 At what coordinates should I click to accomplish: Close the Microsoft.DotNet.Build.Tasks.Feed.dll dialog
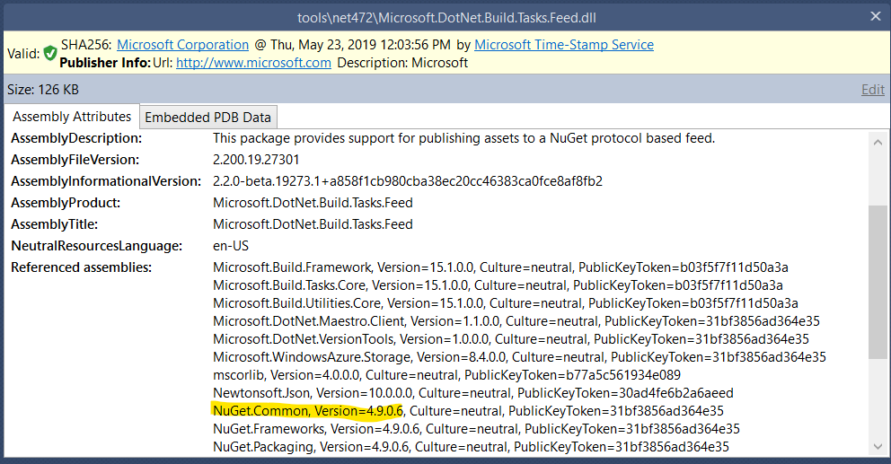[x=876, y=16]
